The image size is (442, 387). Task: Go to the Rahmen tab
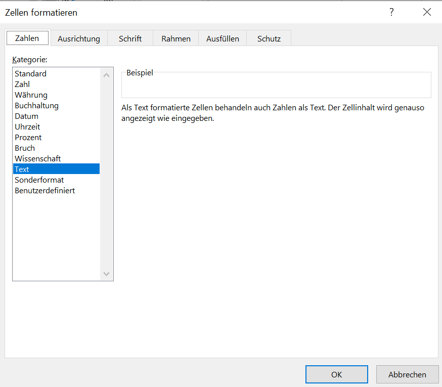pos(176,38)
